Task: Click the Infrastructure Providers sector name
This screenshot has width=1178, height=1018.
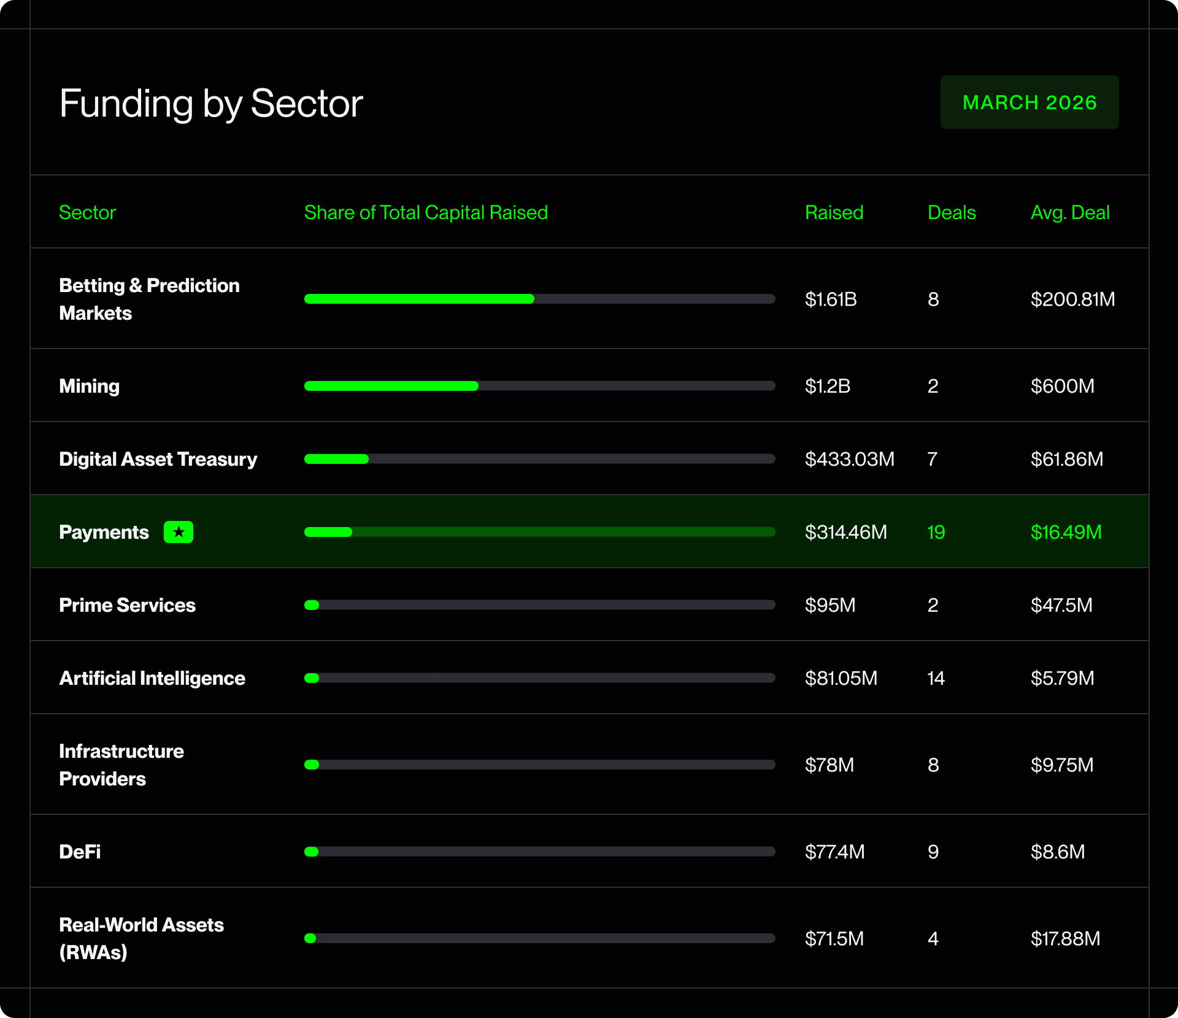Action: click(121, 765)
